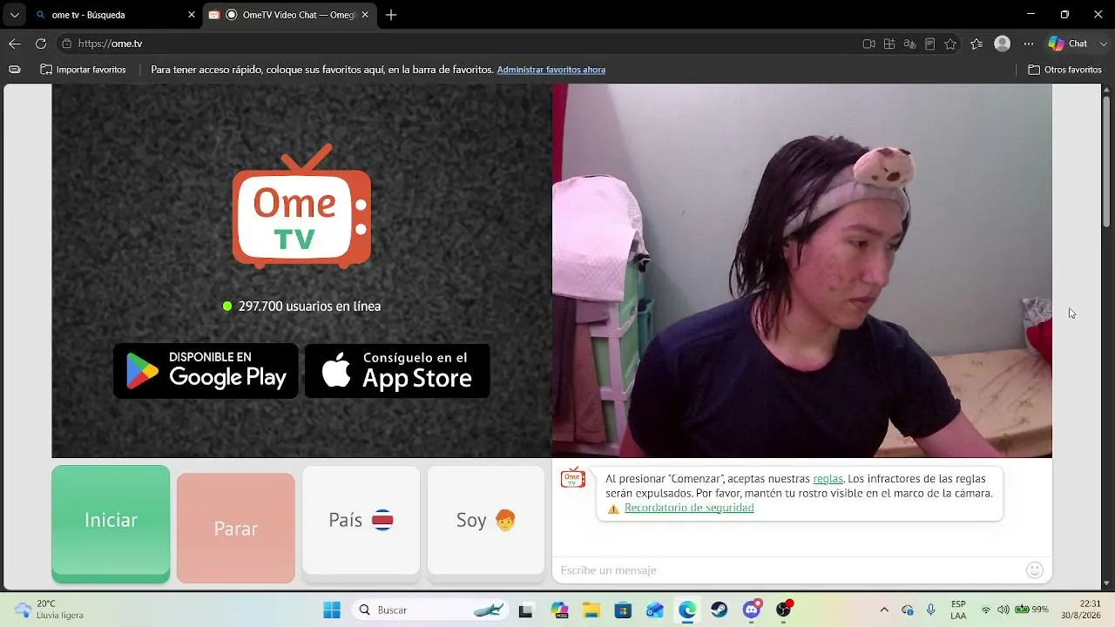Click the local webcam video preview
The image size is (1115, 627).
[801, 270]
